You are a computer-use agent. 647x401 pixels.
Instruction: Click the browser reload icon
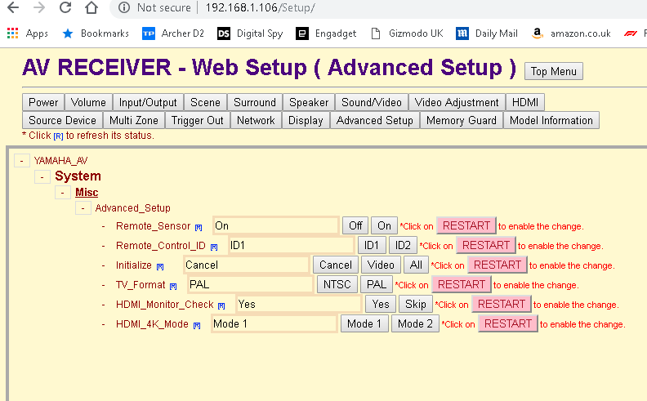[x=65, y=8]
